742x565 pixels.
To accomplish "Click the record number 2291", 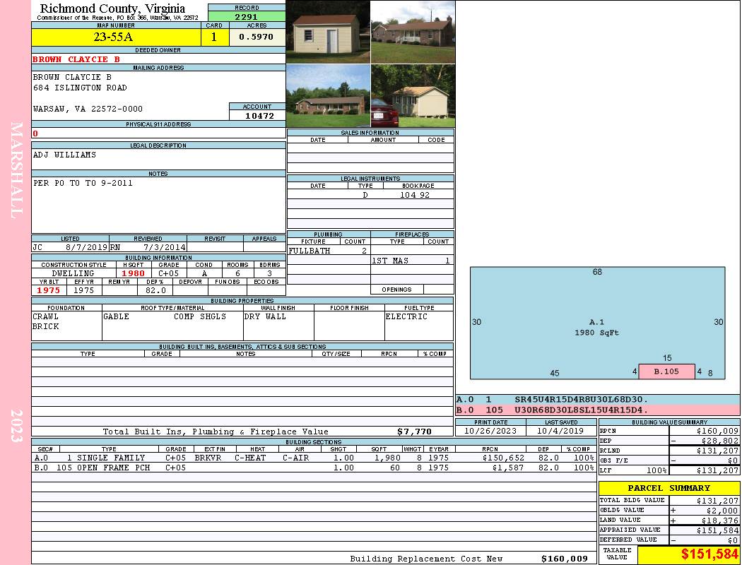I will (x=247, y=16).
